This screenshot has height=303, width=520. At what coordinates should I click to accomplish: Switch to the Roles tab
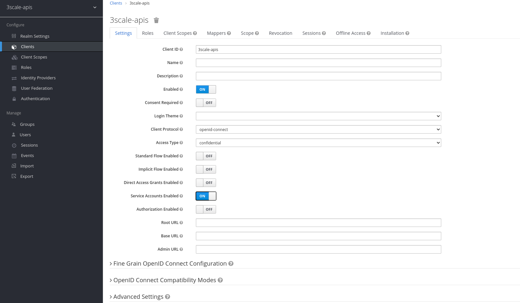[148, 33]
